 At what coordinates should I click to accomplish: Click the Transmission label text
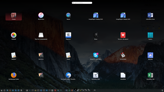coord(123,59)
